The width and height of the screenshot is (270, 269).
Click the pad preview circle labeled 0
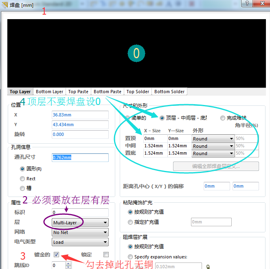coord(136,53)
